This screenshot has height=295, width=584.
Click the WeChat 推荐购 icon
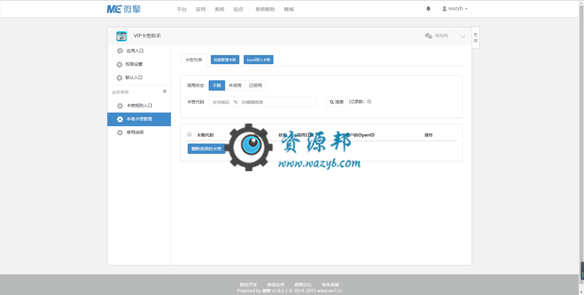429,36
